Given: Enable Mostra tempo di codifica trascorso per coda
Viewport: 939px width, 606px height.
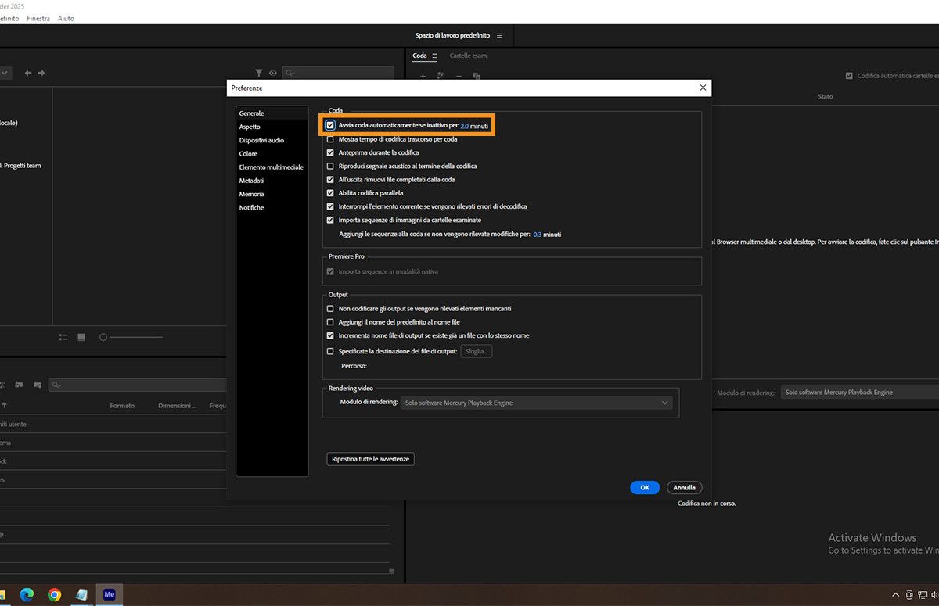Looking at the screenshot, I should tap(330, 139).
